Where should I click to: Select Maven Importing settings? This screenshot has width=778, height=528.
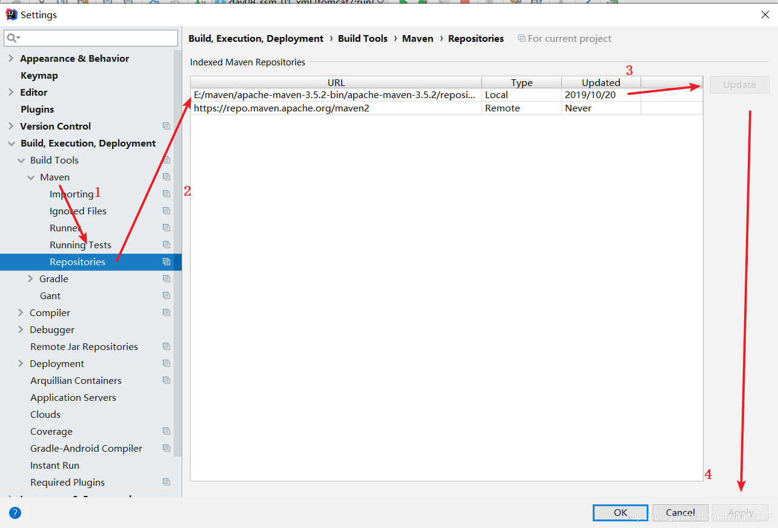coord(71,194)
